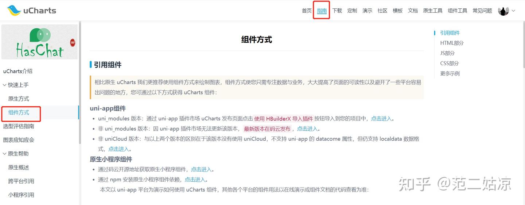525x205 pixels.
Task: Click 点击进入 link for 非 uniCloud 版本
Action: pos(119,149)
